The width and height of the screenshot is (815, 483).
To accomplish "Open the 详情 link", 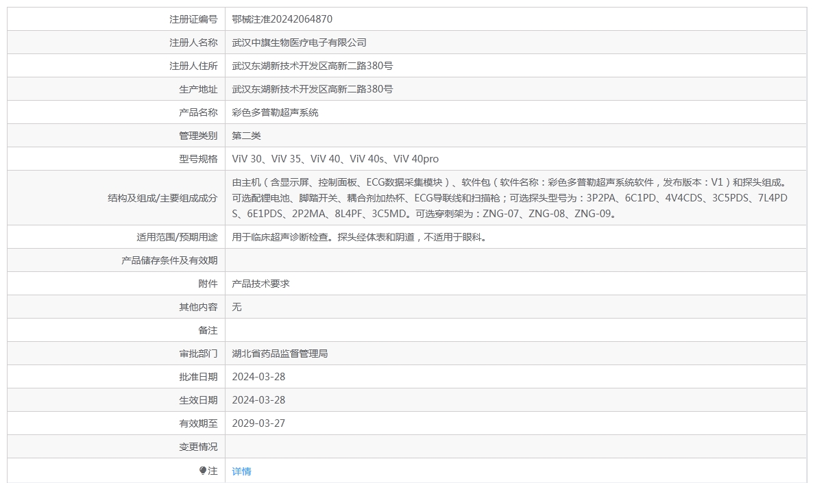I will [x=242, y=471].
